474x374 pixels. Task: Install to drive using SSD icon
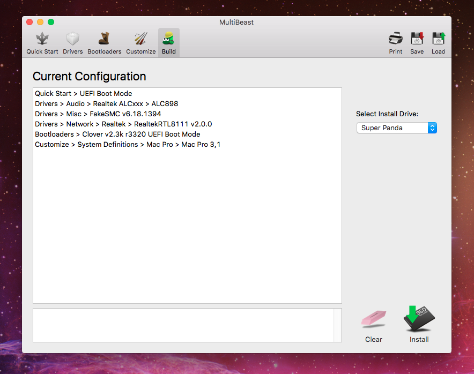[x=419, y=325]
